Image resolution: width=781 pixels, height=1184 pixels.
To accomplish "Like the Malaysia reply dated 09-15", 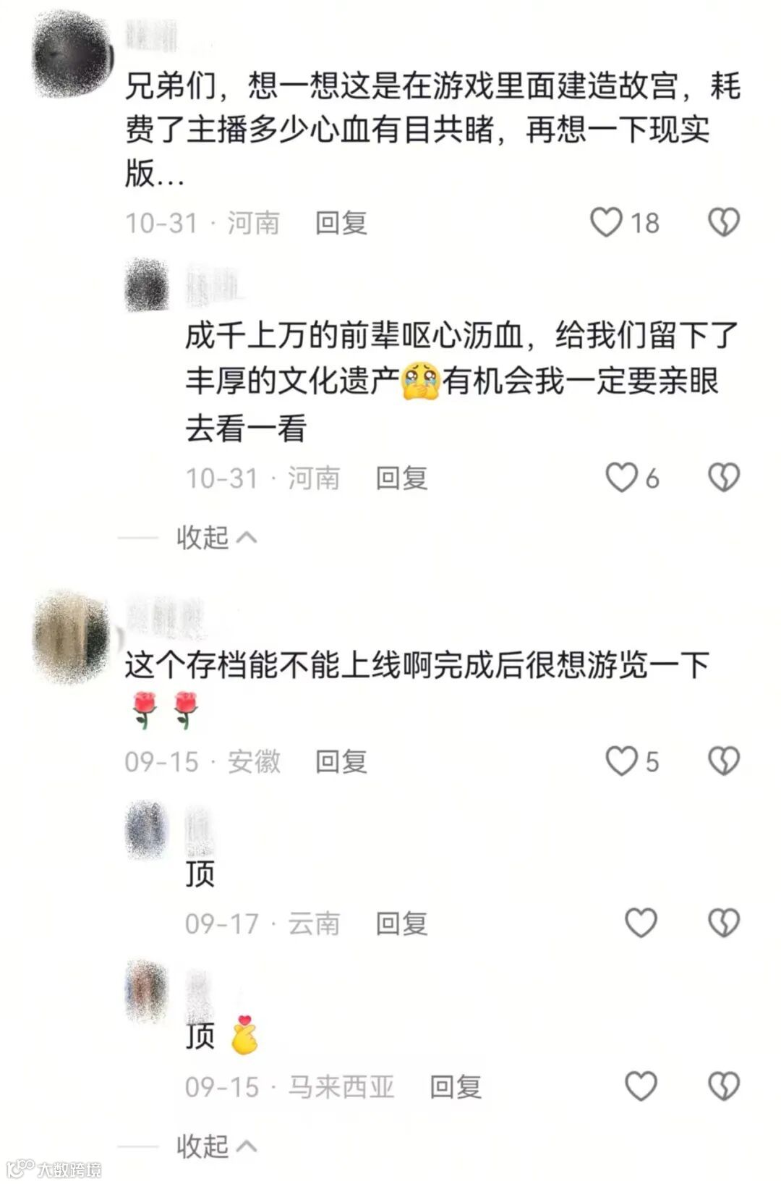I will [641, 1086].
